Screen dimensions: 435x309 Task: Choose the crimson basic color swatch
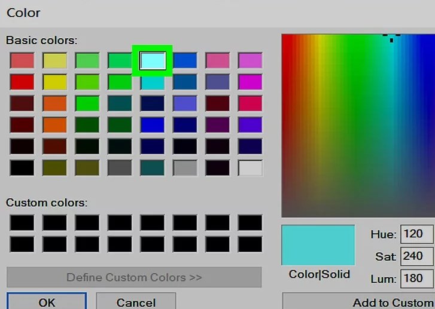(x=250, y=103)
